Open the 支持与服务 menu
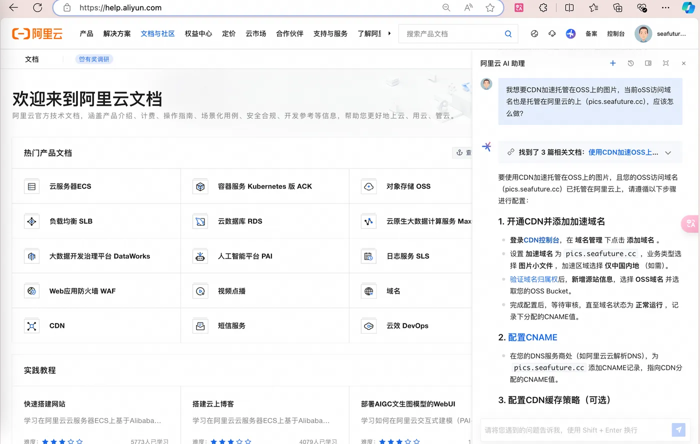Image resolution: width=700 pixels, height=444 pixels. pos(330,33)
